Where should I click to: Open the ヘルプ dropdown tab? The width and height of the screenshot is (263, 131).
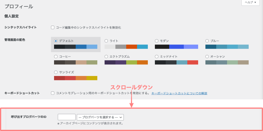coord(250,3)
